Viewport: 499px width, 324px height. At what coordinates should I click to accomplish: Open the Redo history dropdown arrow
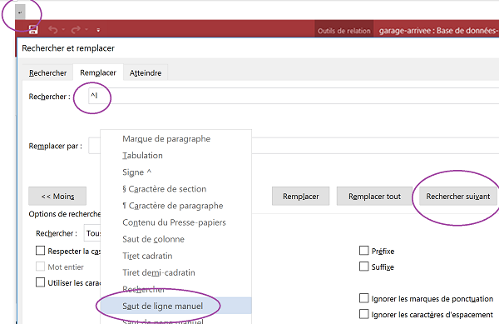click(x=86, y=30)
